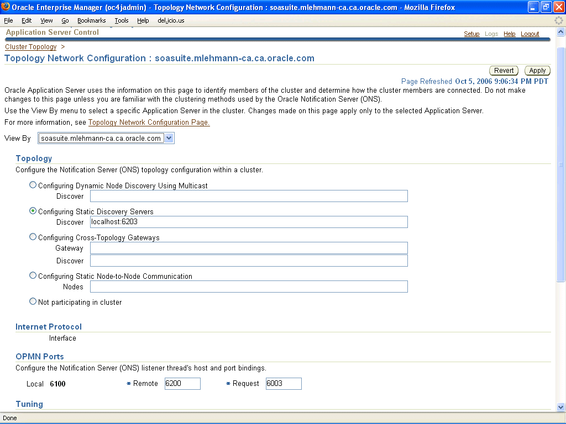Click the Firefox activity throbber icon
Viewport: 566px width, 424px height.
pyautogui.click(x=558, y=20)
